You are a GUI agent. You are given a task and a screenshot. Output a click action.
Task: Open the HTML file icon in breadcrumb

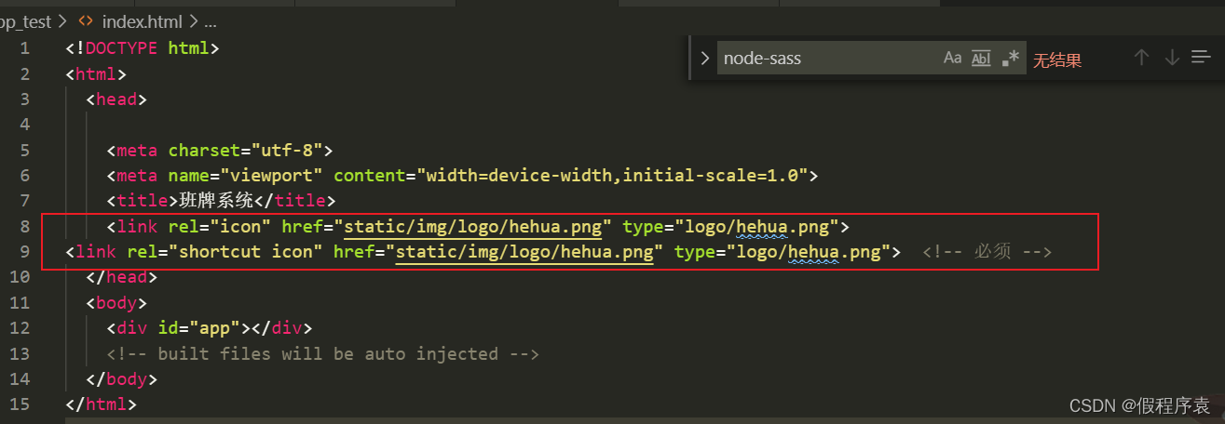click(86, 20)
